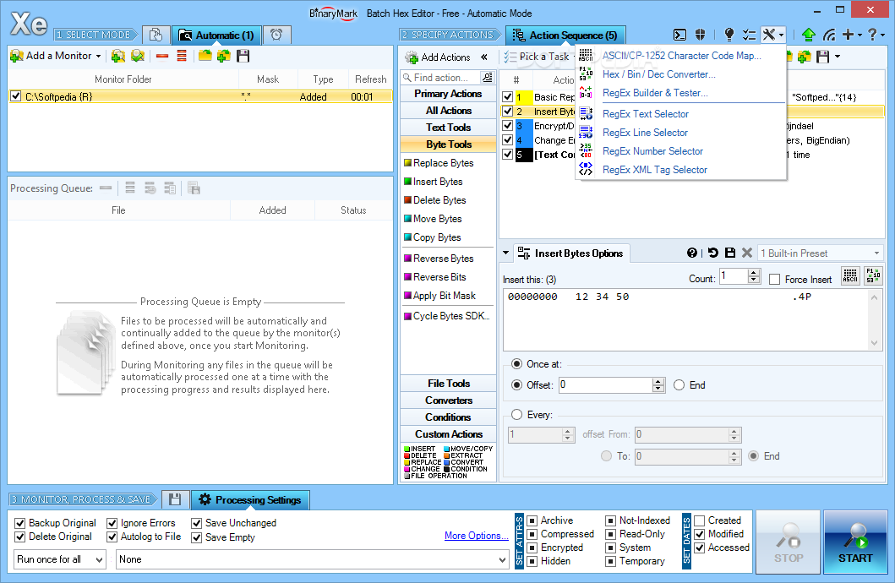Viewport: 895px width, 583px height.
Task: Click the green up-arrow update icon
Action: (808, 35)
